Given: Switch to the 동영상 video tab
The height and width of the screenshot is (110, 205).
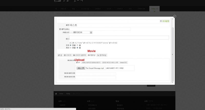Looking at the screenshot, I should click(91, 55).
